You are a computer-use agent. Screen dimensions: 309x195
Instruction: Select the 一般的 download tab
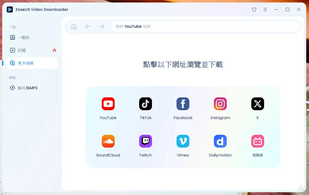pyautogui.click(x=32, y=37)
